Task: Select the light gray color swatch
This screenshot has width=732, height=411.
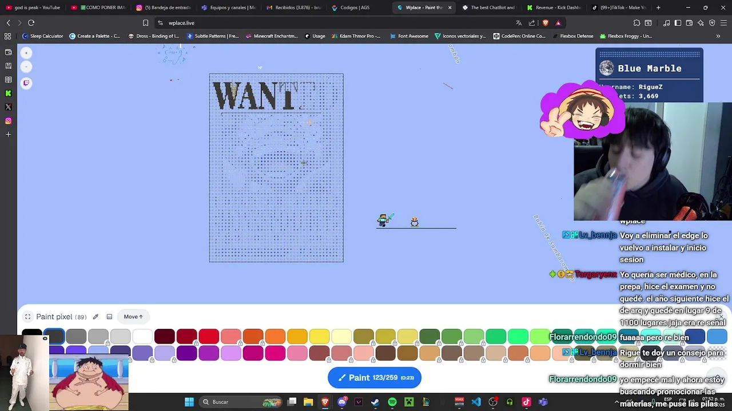Action: pyautogui.click(x=120, y=337)
